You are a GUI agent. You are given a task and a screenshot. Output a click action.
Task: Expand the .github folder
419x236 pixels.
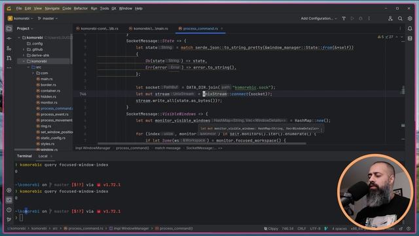(24, 50)
